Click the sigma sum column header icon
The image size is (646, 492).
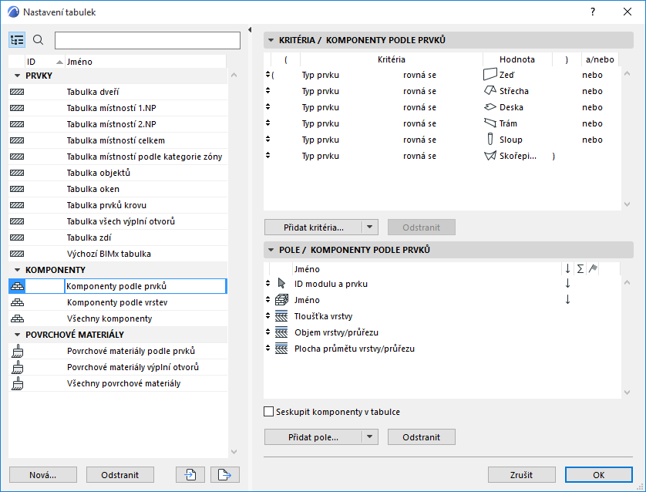pyautogui.click(x=580, y=268)
